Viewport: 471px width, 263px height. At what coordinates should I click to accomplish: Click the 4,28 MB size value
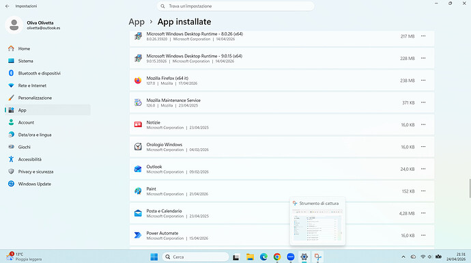coord(407,213)
